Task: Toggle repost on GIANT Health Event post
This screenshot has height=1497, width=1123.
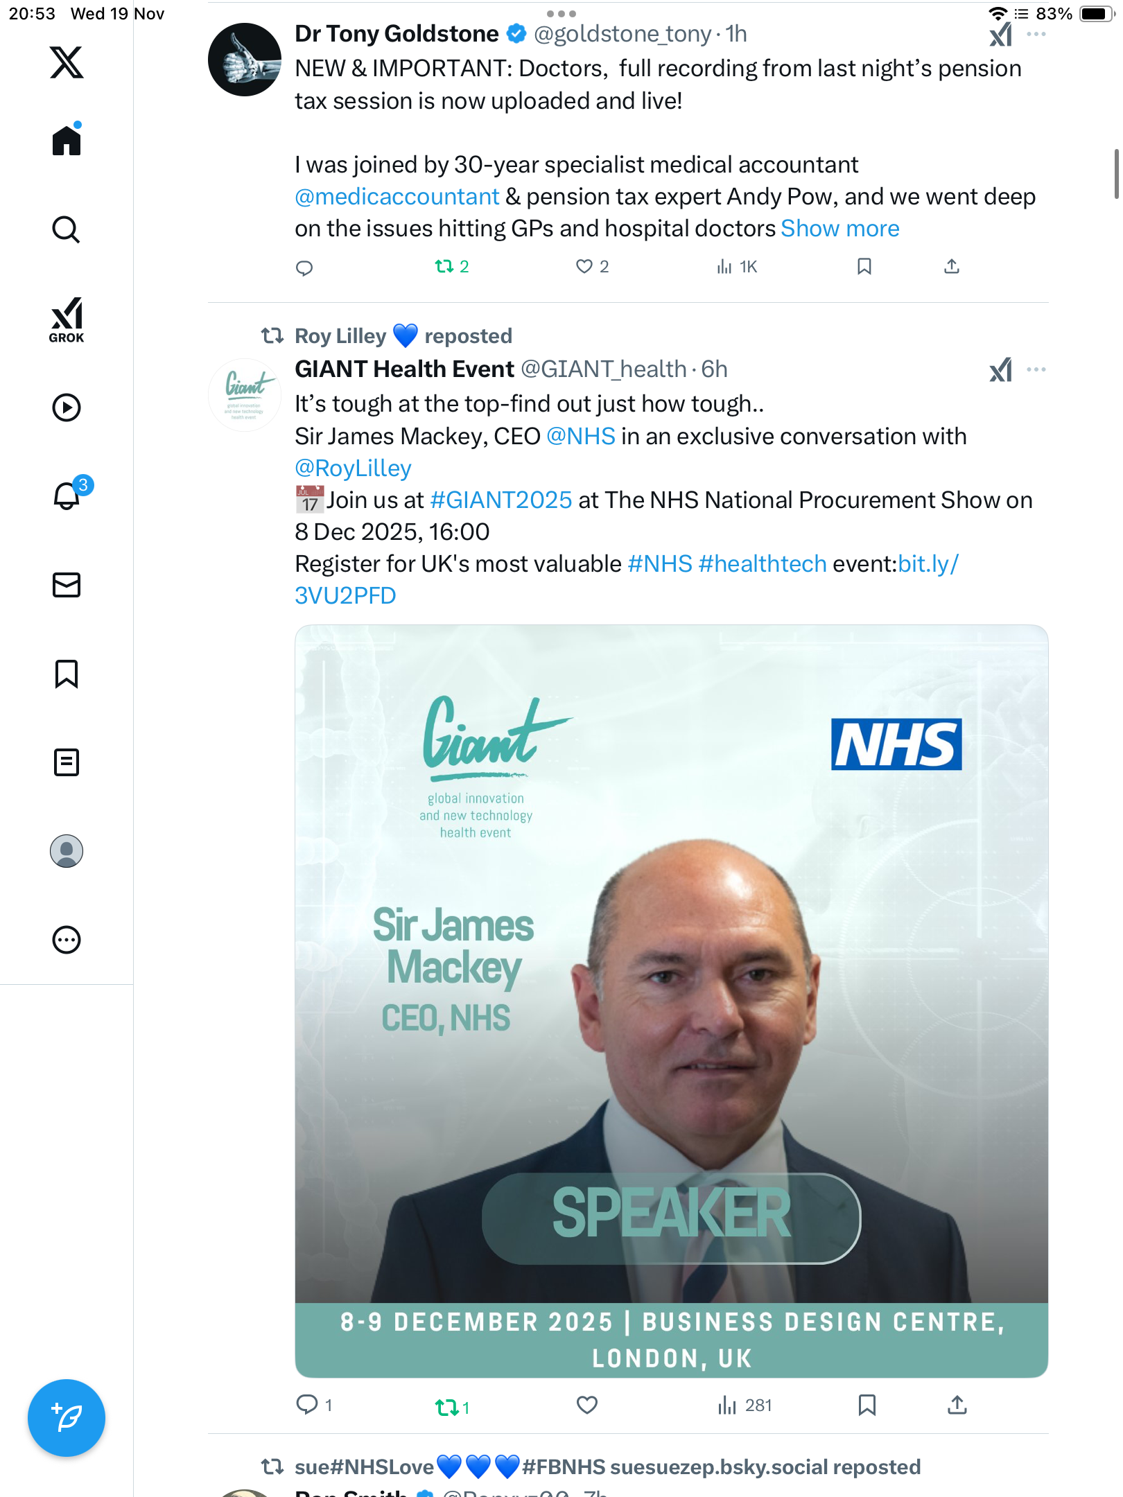Action: [x=452, y=1406]
